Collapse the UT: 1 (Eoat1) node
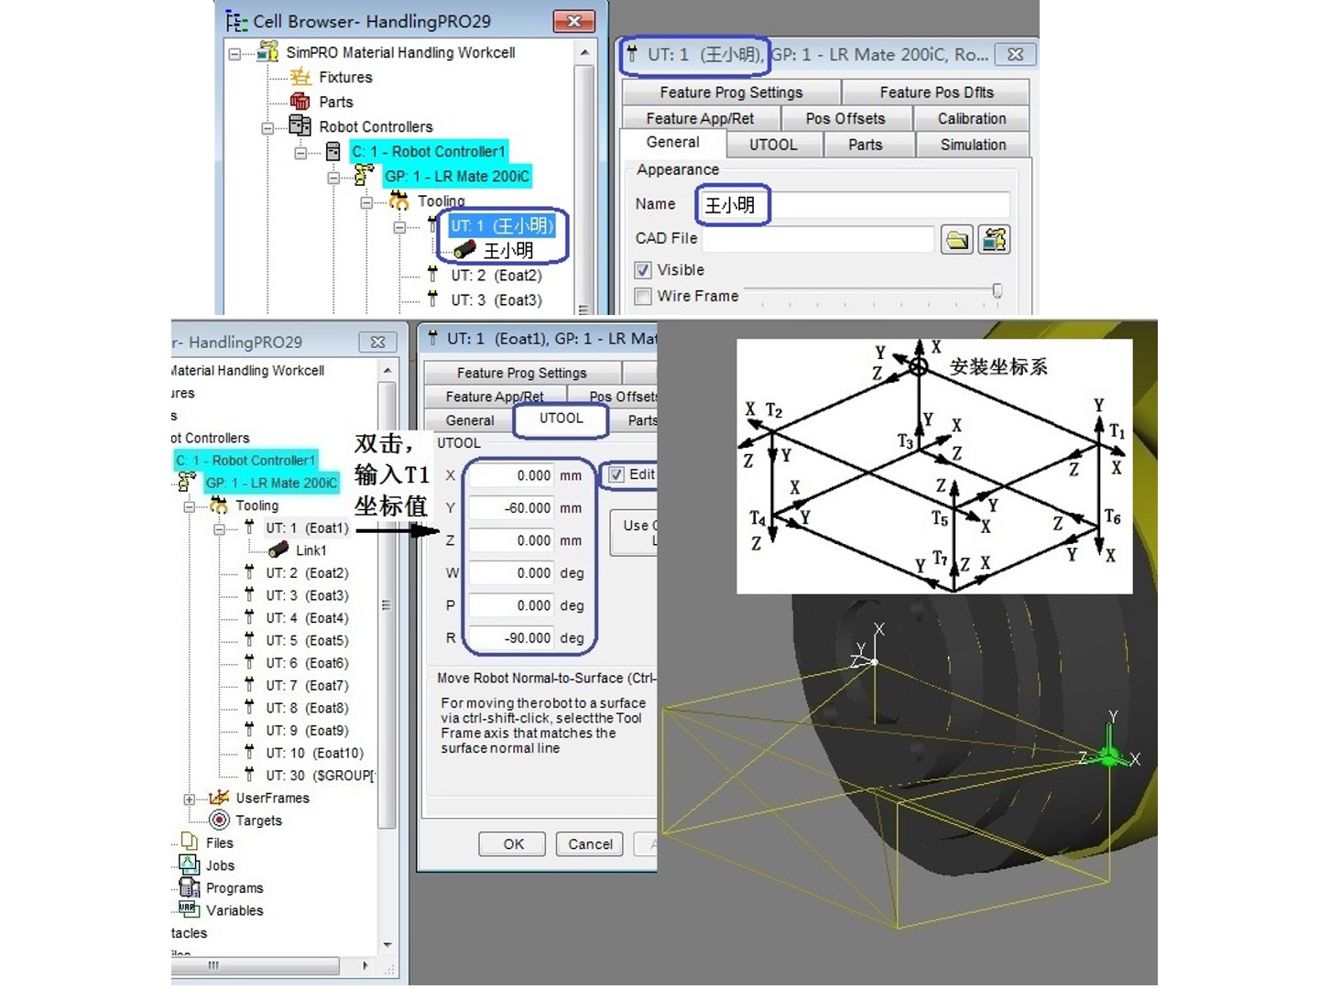 (x=219, y=528)
